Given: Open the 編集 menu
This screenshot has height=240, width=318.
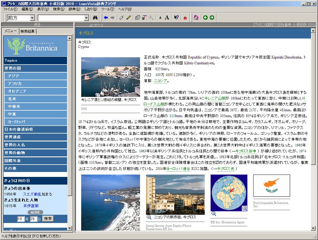Looking at the screenshot, I should point(27,9).
